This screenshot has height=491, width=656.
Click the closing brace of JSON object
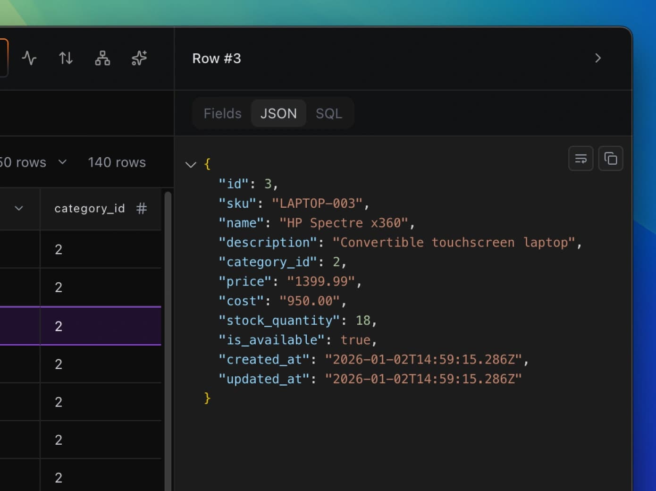point(207,398)
